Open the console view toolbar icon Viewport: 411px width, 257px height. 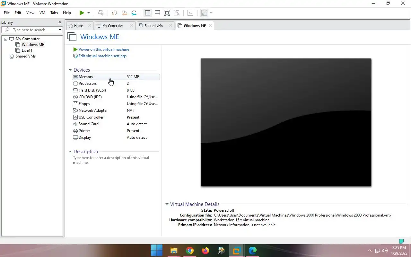pyautogui.click(x=190, y=13)
